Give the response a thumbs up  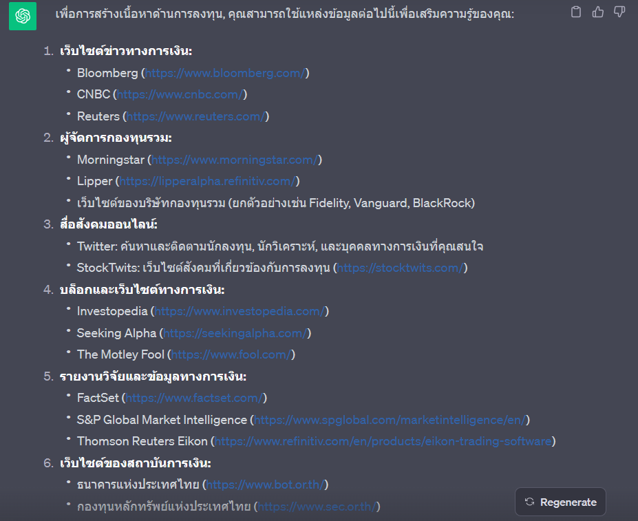point(597,12)
